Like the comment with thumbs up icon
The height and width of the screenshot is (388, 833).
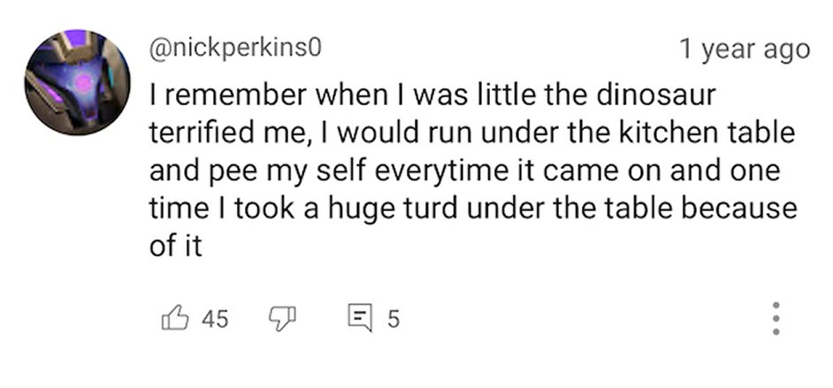(172, 317)
